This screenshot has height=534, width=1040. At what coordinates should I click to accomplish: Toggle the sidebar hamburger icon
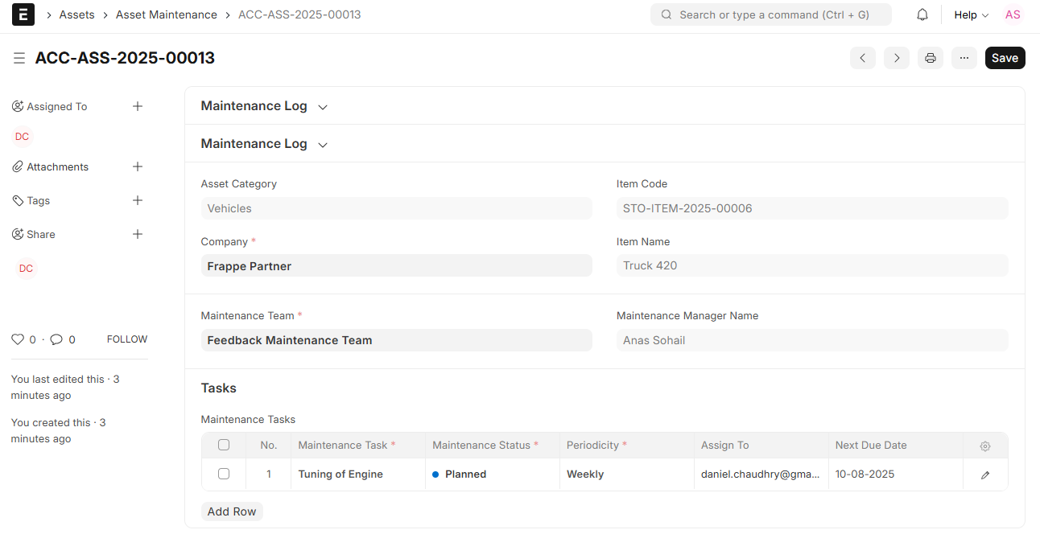tap(19, 58)
